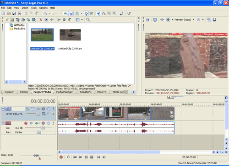Click the What's This help icon
The height and width of the screenshot is (166, 229).
[129, 13]
